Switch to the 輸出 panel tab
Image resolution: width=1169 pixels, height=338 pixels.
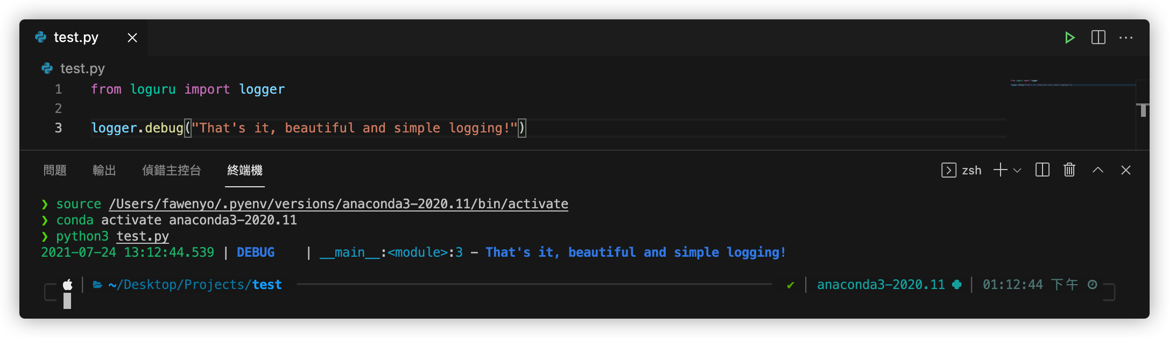coord(104,171)
